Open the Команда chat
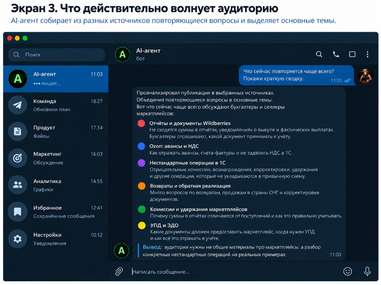The image size is (381, 285). click(56, 105)
